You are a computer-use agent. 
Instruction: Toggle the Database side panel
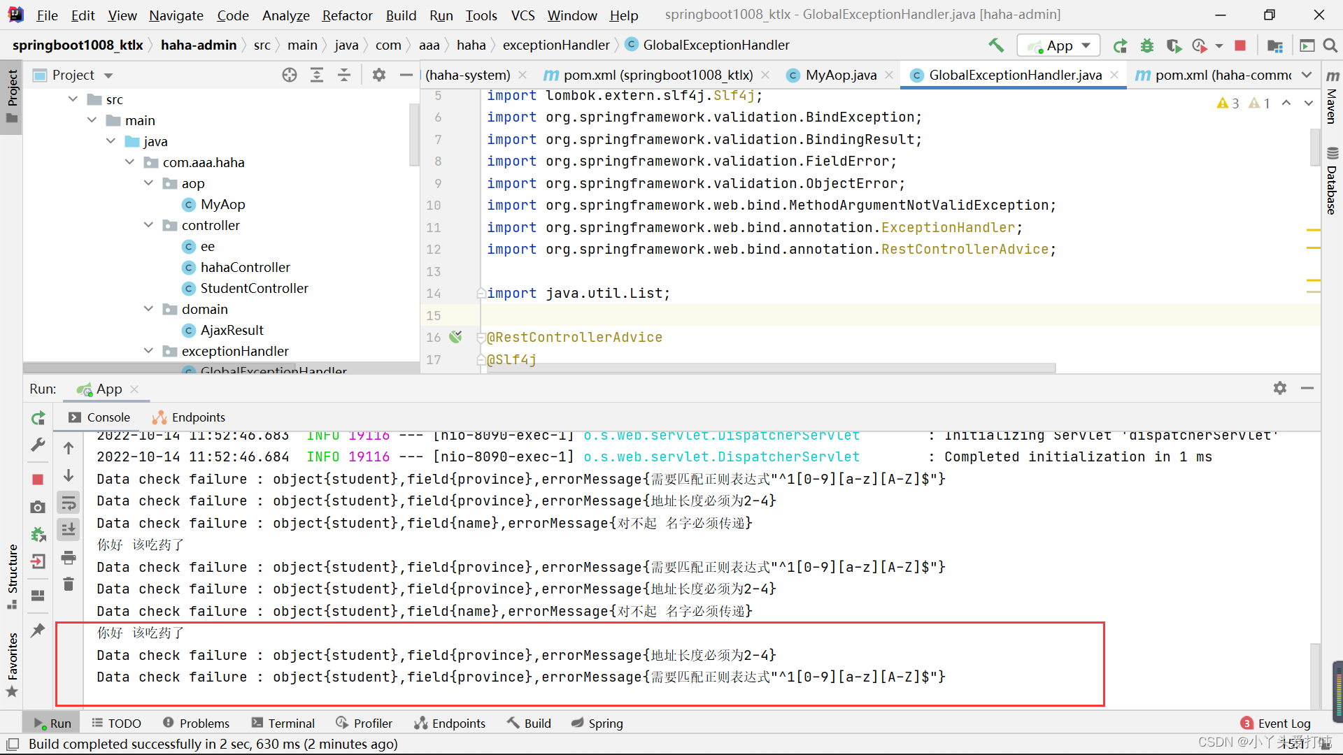[x=1333, y=180]
